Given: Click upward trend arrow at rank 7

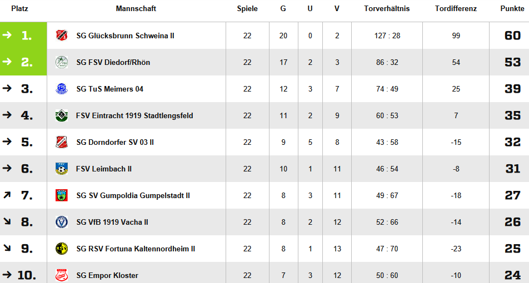Looking at the screenshot, I should 7,195.
